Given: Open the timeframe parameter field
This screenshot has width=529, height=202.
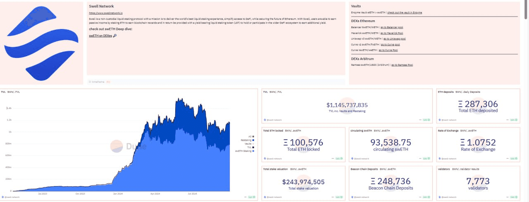Looking at the screenshot, I should [x=216, y=82].
